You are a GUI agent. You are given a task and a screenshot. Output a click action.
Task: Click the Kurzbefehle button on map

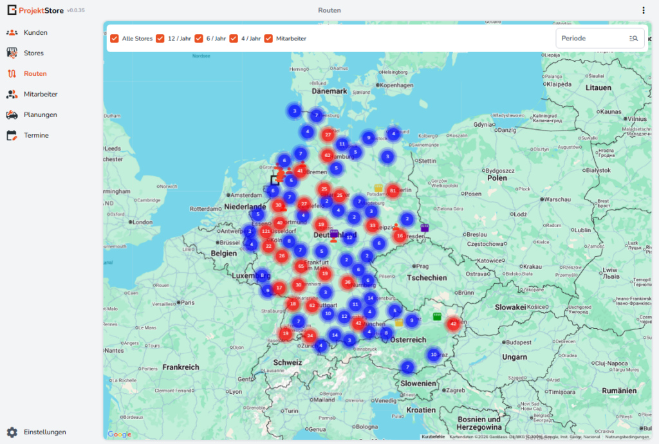[432, 436]
